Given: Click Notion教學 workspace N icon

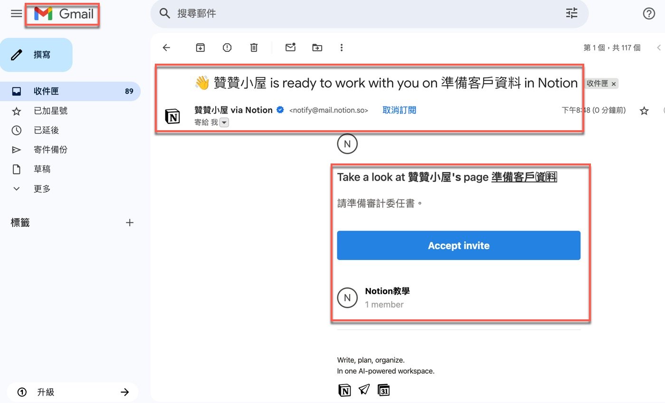Looking at the screenshot, I should coord(347,297).
